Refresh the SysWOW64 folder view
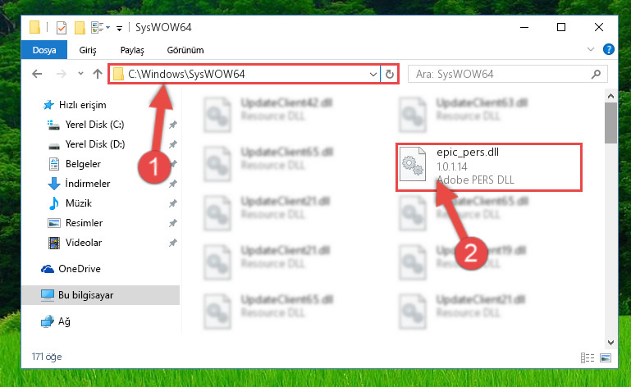631x387 pixels. point(389,74)
